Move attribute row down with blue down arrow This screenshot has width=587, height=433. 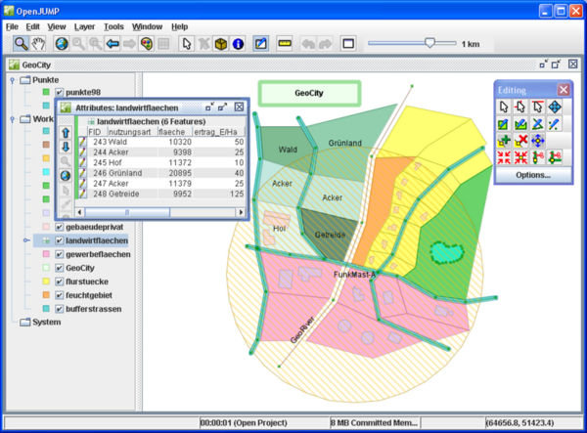pyautogui.click(x=66, y=147)
